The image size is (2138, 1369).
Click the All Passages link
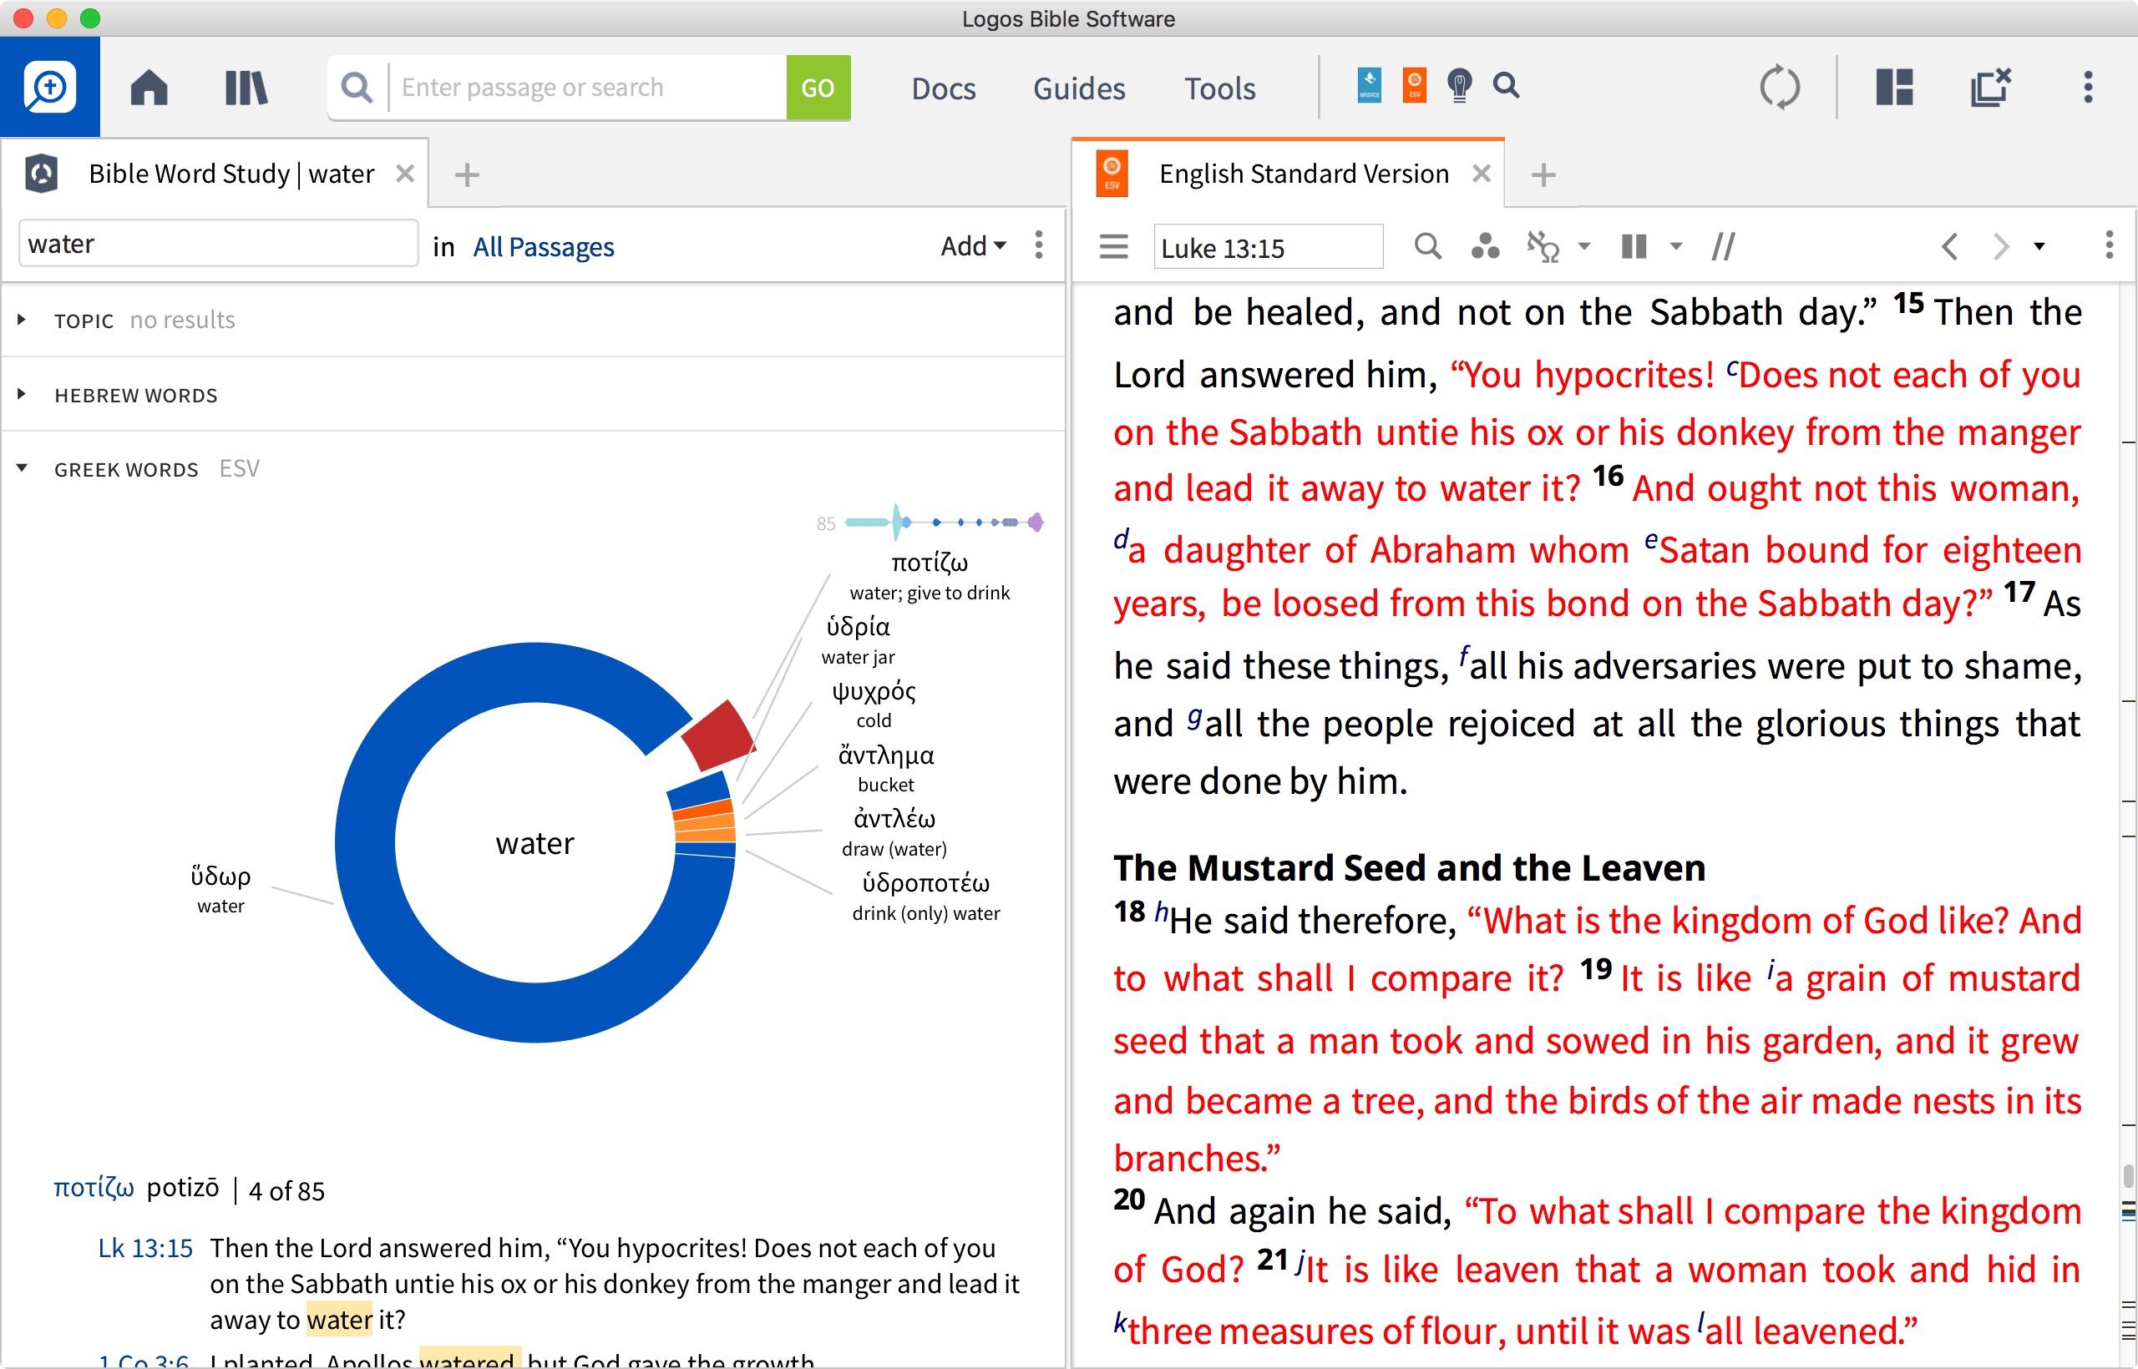click(x=544, y=246)
